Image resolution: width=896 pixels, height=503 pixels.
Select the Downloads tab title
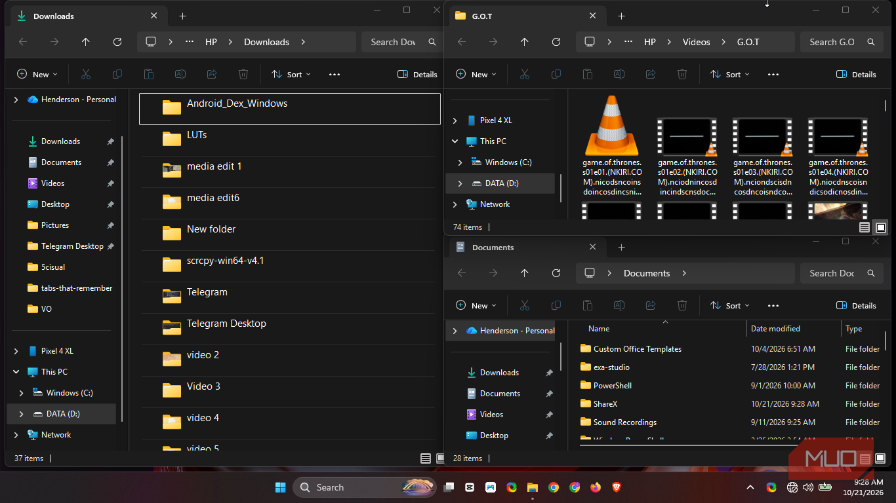(54, 16)
